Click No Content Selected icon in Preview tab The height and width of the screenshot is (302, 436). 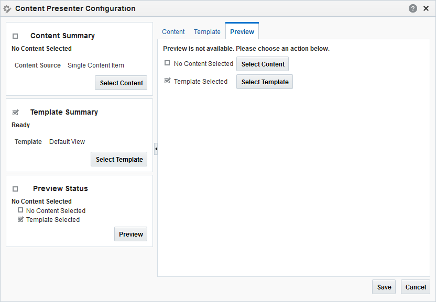[167, 63]
